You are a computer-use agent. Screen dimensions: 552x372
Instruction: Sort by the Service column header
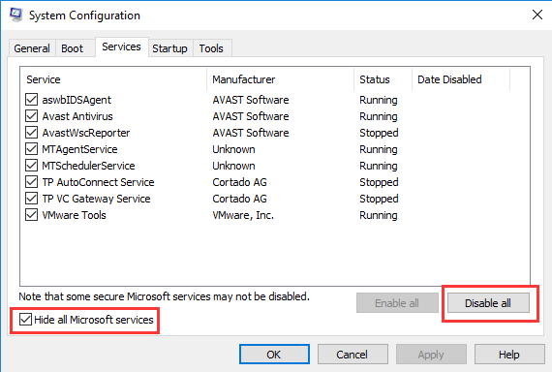point(113,79)
